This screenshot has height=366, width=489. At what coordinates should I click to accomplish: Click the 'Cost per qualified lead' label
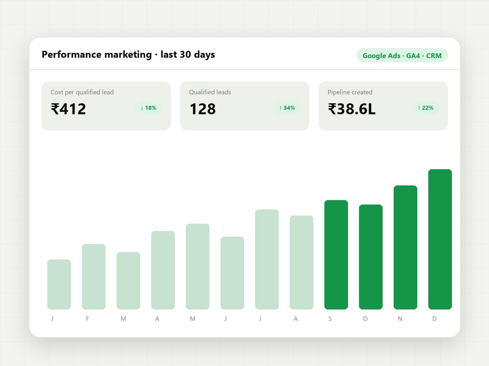pyautogui.click(x=82, y=92)
